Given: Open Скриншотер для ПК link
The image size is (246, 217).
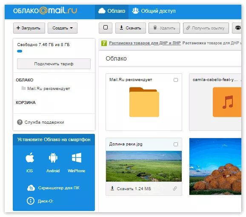Looking at the screenshot, I should [59, 188].
